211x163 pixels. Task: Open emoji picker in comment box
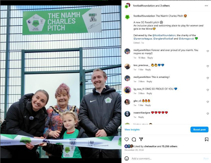click(127, 158)
